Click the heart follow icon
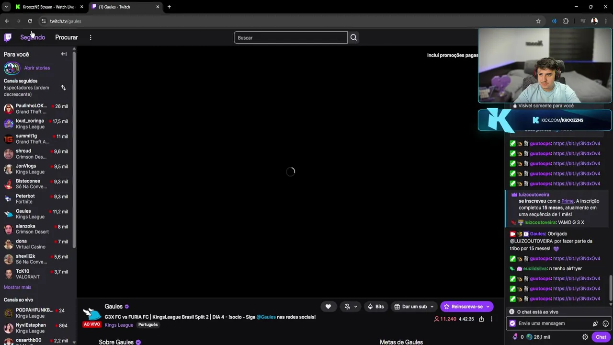 pyautogui.click(x=328, y=307)
